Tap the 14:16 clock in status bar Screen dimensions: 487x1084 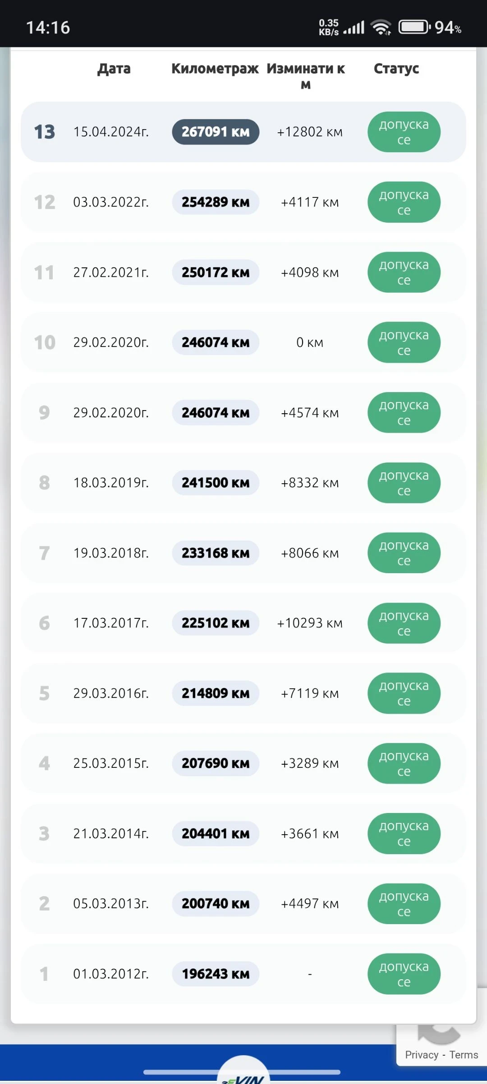[x=48, y=28]
